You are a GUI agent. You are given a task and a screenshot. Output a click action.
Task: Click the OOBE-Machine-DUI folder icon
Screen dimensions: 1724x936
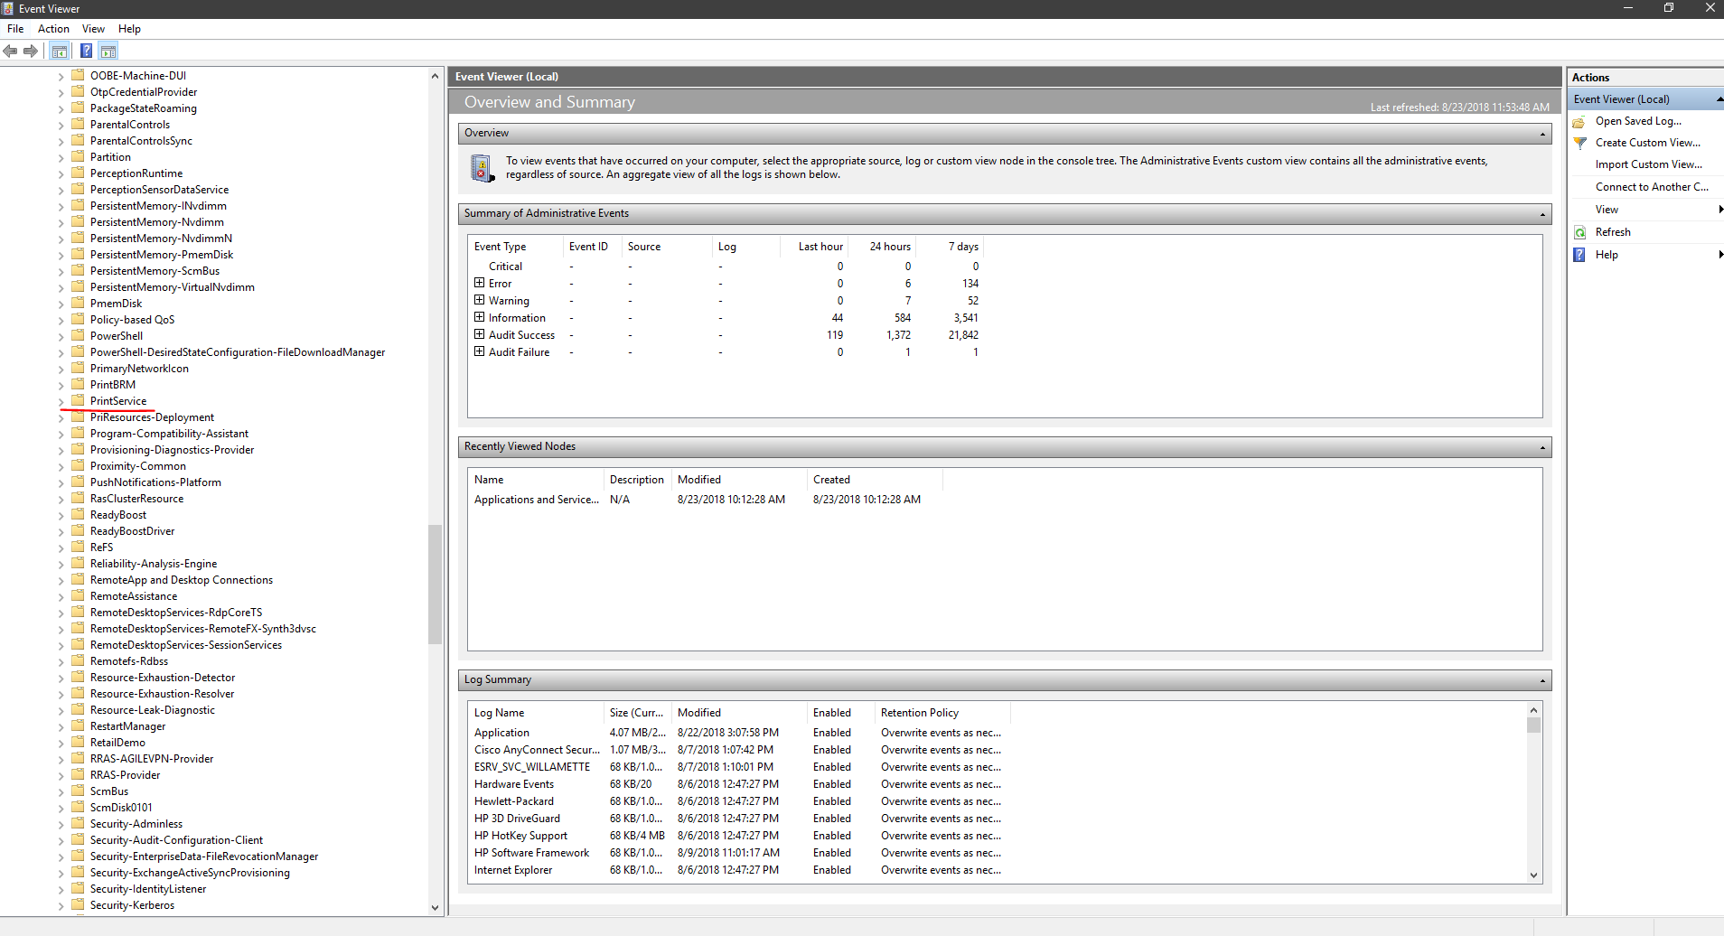(x=79, y=75)
